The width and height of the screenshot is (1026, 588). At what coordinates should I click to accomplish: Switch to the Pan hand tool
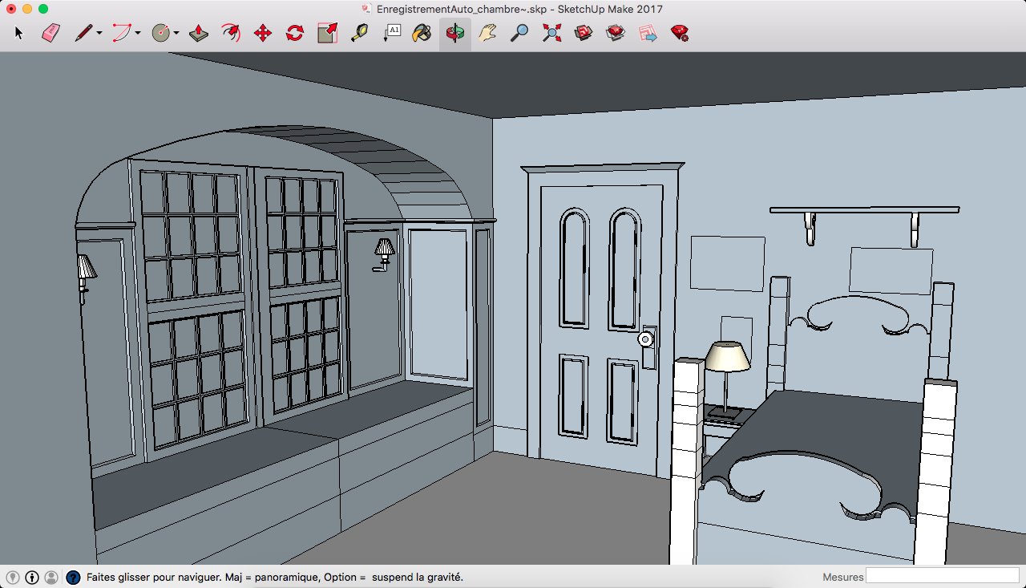coord(487,33)
